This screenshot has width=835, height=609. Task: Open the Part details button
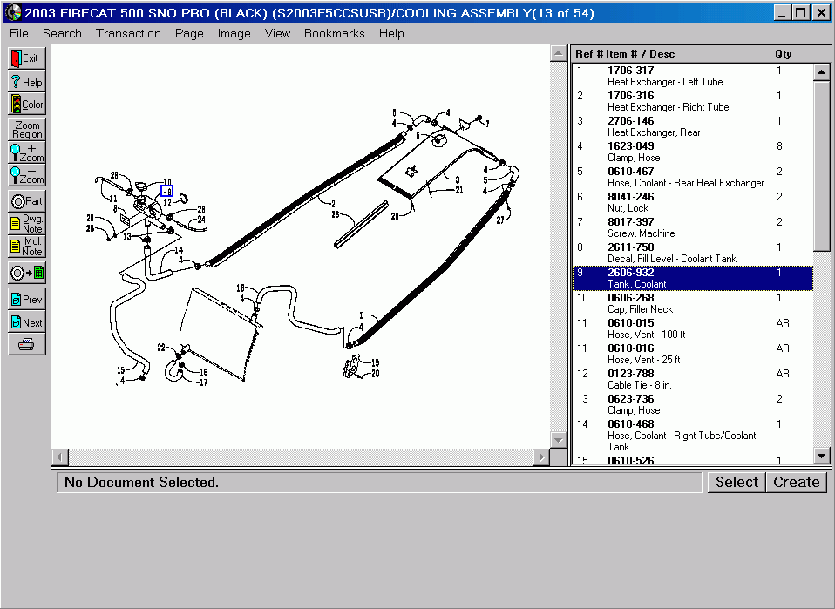coord(26,201)
